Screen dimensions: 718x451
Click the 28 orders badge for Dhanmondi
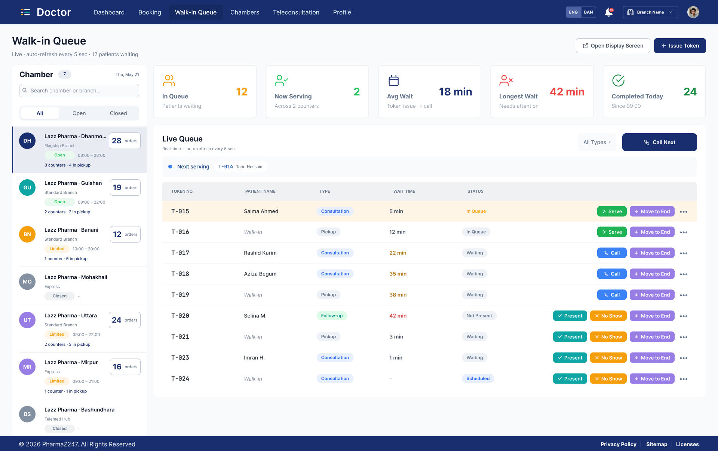(125, 141)
